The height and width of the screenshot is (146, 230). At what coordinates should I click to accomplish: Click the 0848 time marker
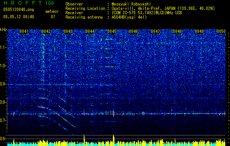(x=177, y=31)
